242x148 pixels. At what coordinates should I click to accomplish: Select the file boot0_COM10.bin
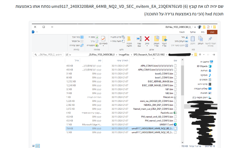tap(164, 74)
